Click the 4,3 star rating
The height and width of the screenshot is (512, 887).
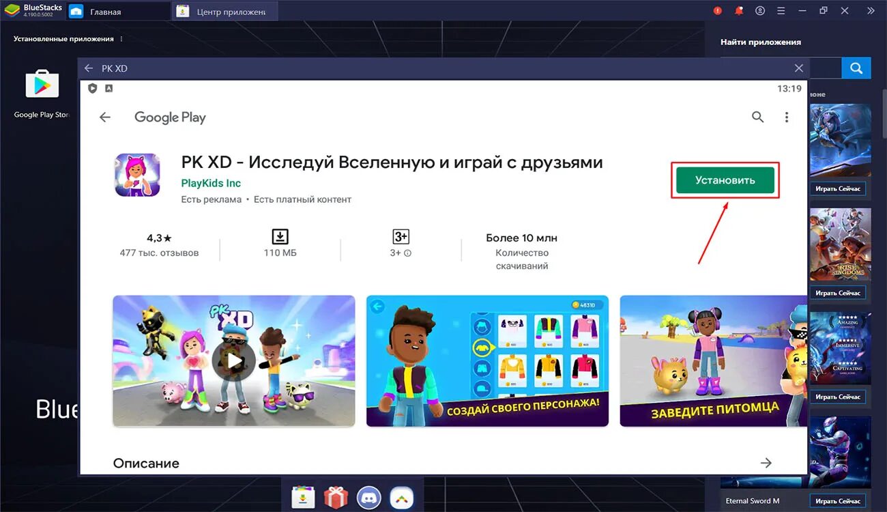(159, 238)
